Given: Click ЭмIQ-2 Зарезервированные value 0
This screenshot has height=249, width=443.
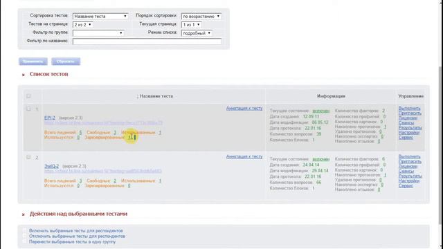Looking at the screenshot, I should coord(129,186).
